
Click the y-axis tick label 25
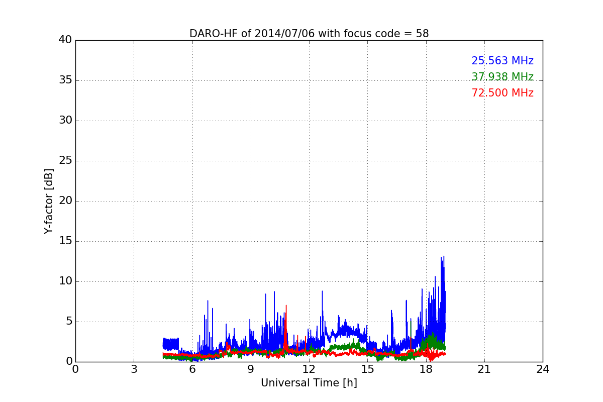pyautogui.click(x=65, y=161)
